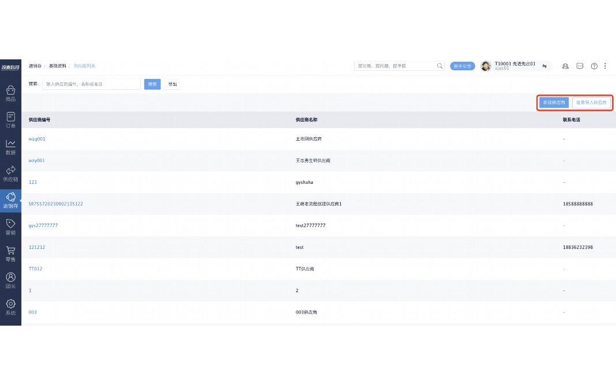The image size is (616, 385).
Task: Click supplier name gyshaha
Action: coord(305,182)
